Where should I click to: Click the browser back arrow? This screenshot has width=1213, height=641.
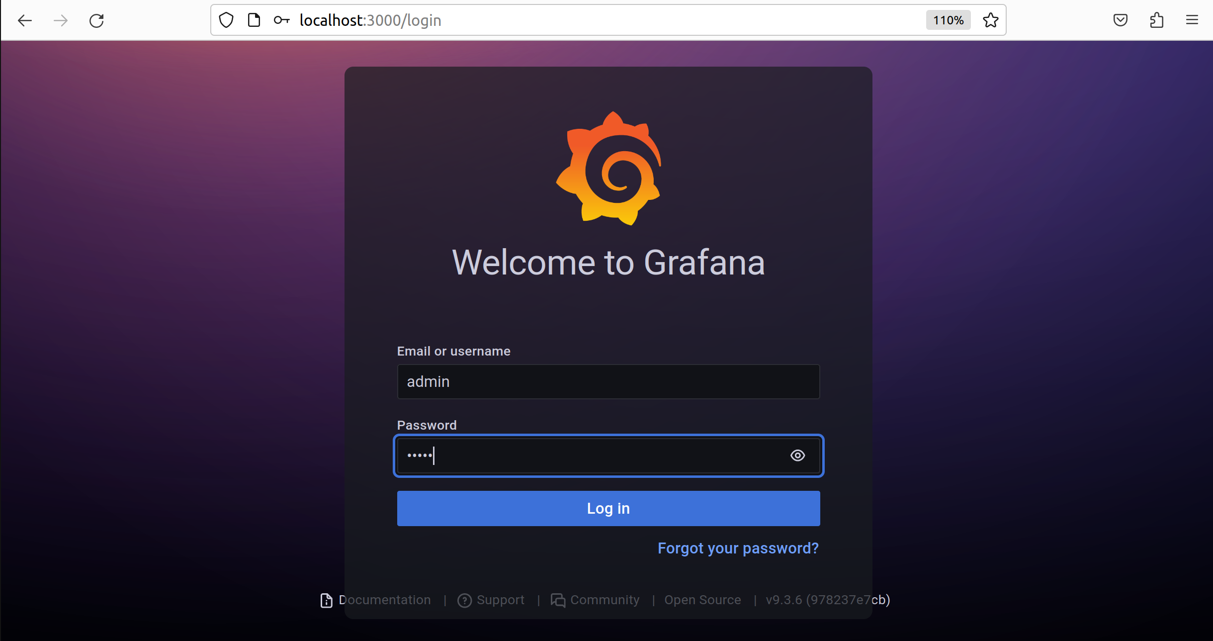click(24, 20)
